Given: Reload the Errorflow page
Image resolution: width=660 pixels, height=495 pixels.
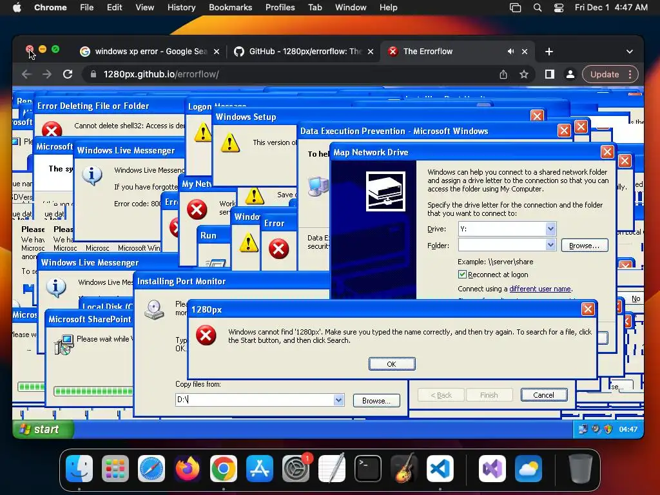Looking at the screenshot, I should pyautogui.click(x=67, y=74).
